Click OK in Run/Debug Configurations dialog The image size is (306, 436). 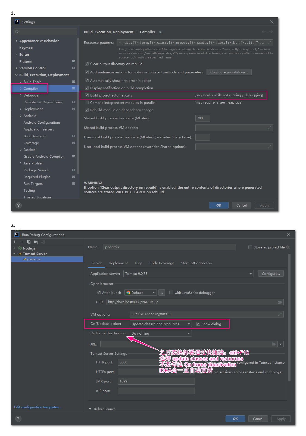click(x=235, y=419)
